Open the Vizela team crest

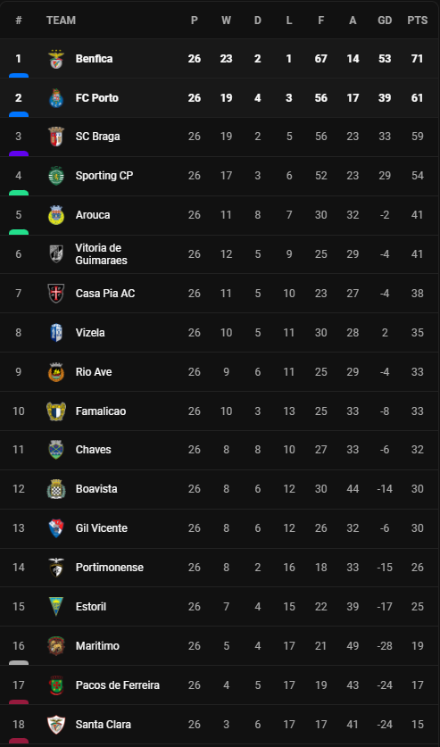56,333
